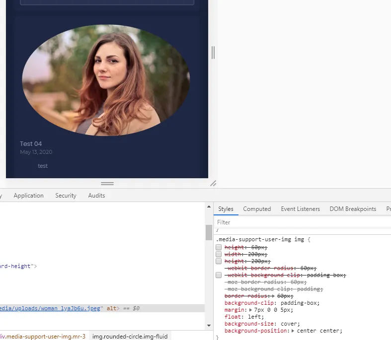Switch to the Security tab
Viewport: 391px width, 340px height.
(x=66, y=196)
